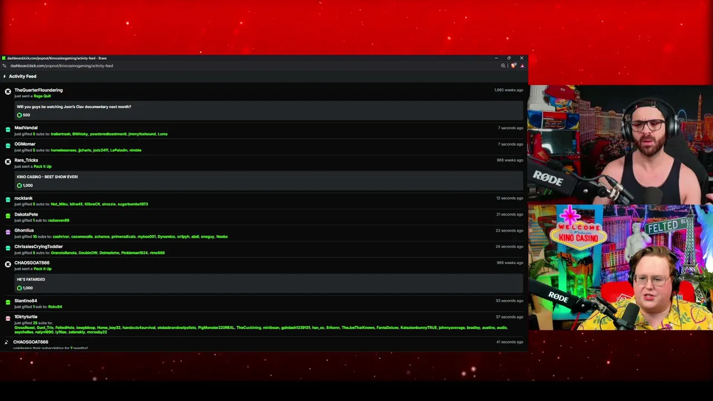
Task: Minimize the Brave popout window
Action: (x=496, y=58)
